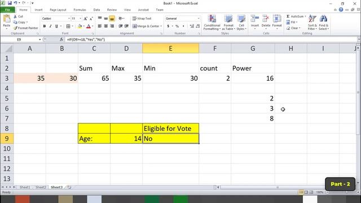Image resolution: width=361 pixels, height=203 pixels.
Task: Expand the AutoSum dropdown arrow
Action: [x=305, y=16]
